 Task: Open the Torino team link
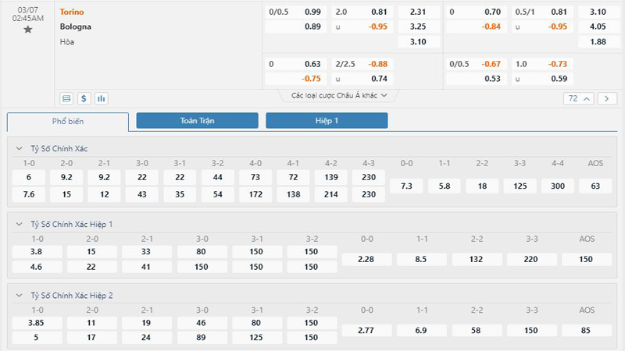(72, 12)
